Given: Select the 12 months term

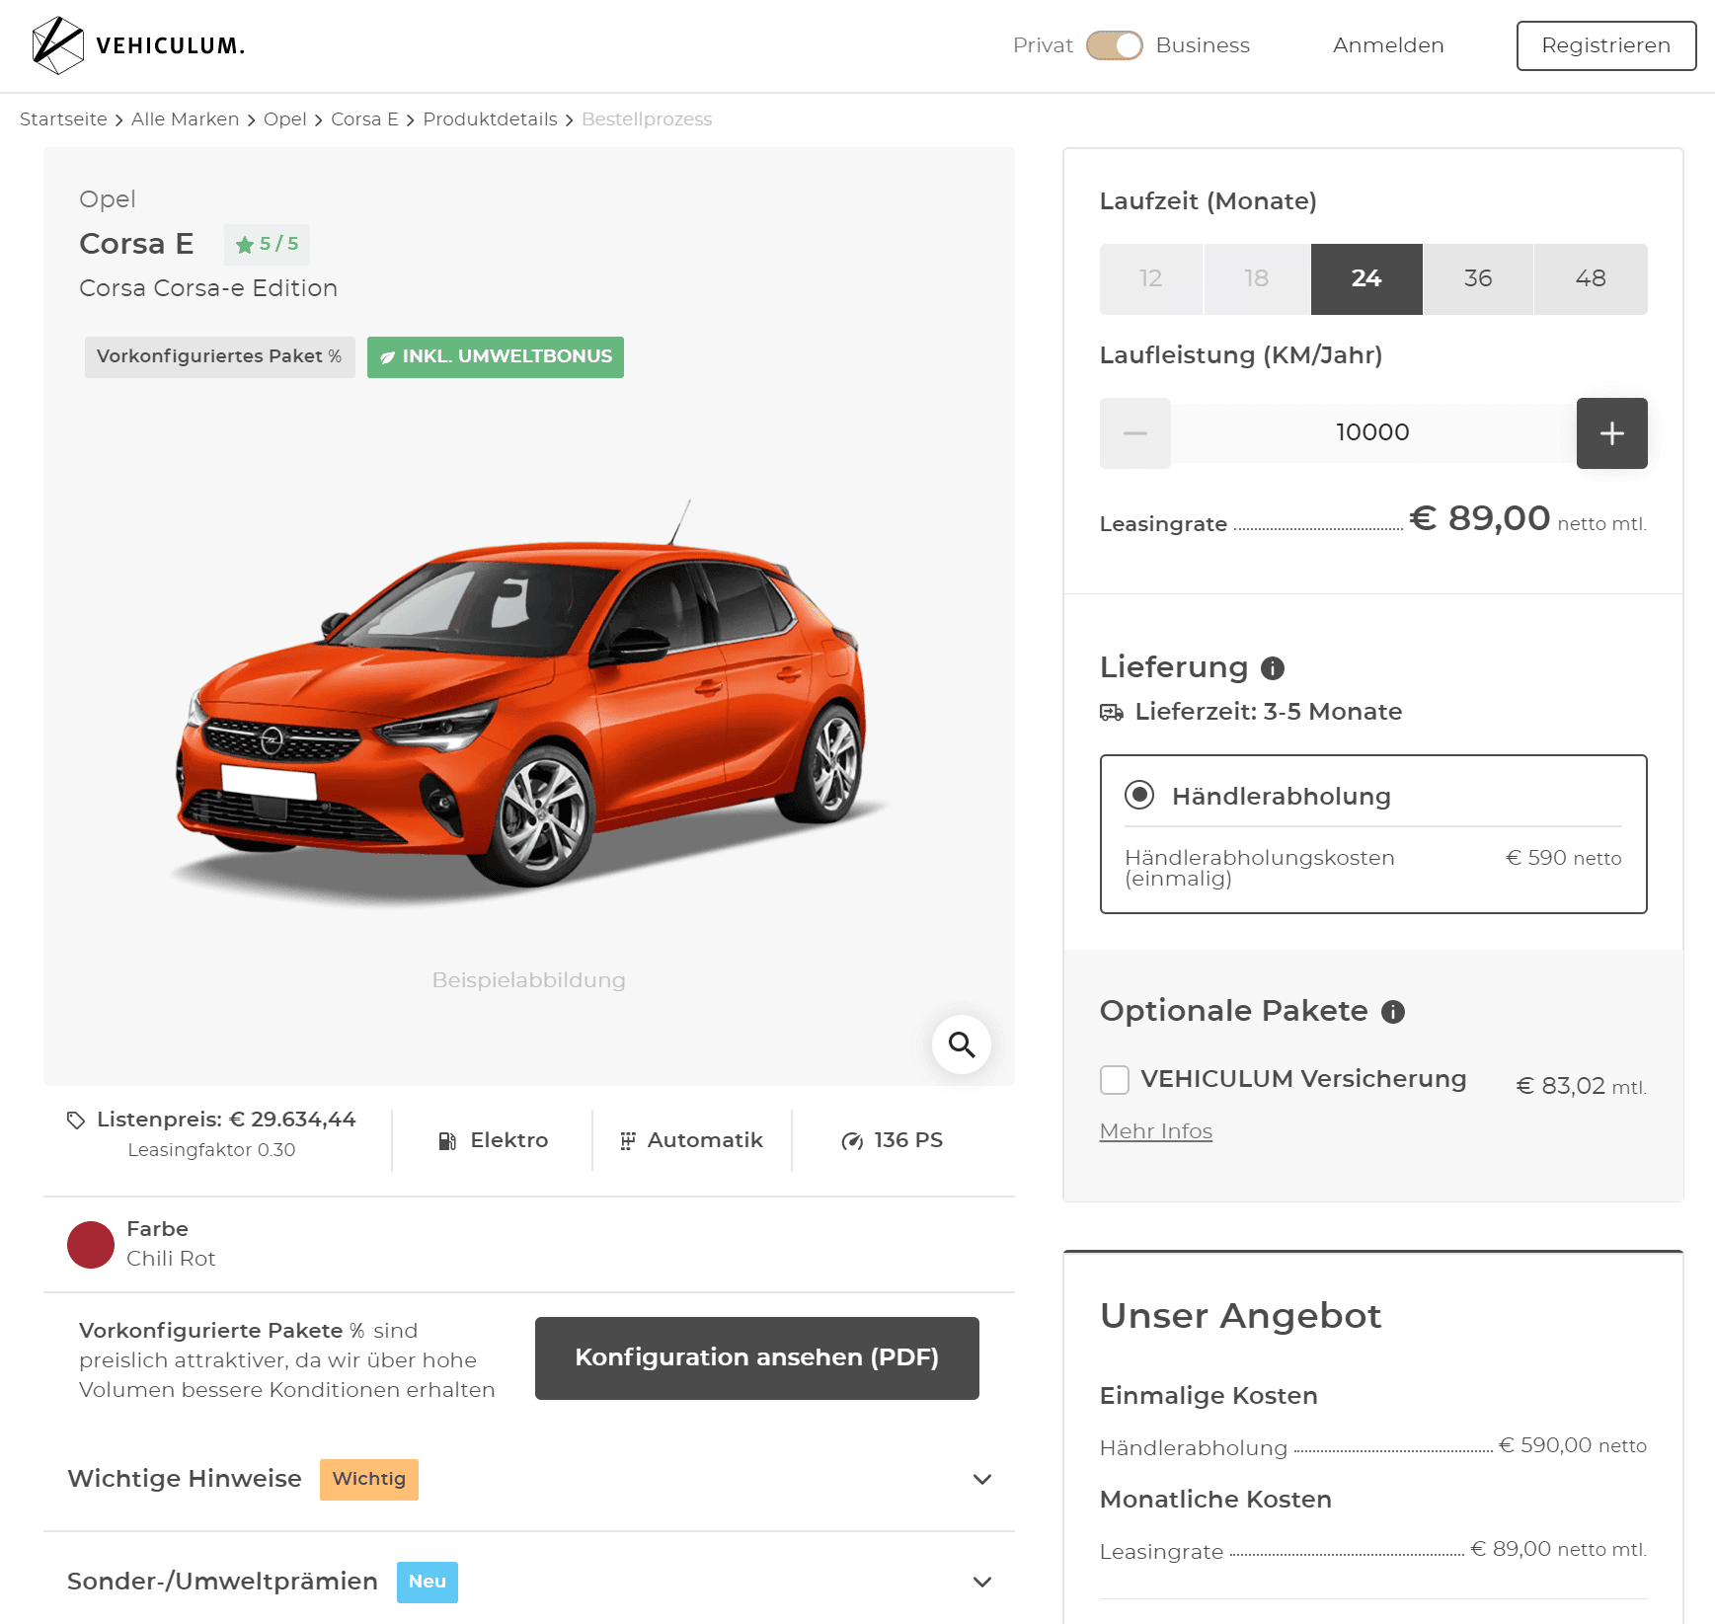Looking at the screenshot, I should [x=1151, y=279].
